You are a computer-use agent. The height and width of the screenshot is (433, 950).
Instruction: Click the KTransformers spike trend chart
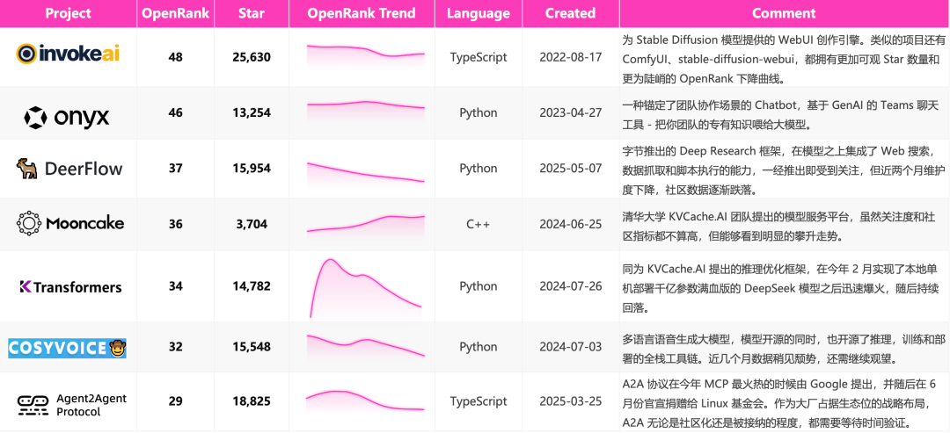pos(366,288)
